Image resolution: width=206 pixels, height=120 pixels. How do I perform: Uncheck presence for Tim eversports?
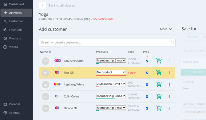pos(147,61)
